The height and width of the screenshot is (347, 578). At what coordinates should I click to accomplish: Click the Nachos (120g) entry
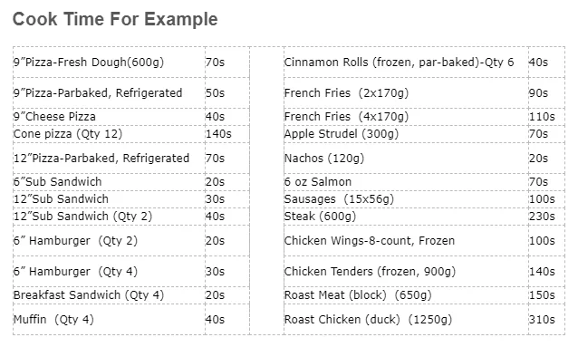click(x=324, y=159)
